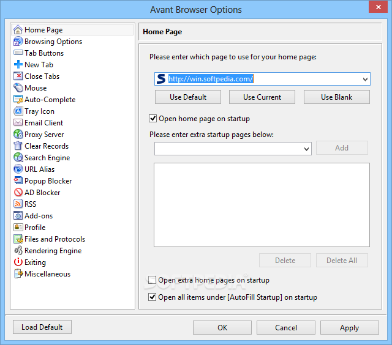Uncheck Open home page on startup
Viewport: 392px width, 345px height.
pyautogui.click(x=153, y=118)
